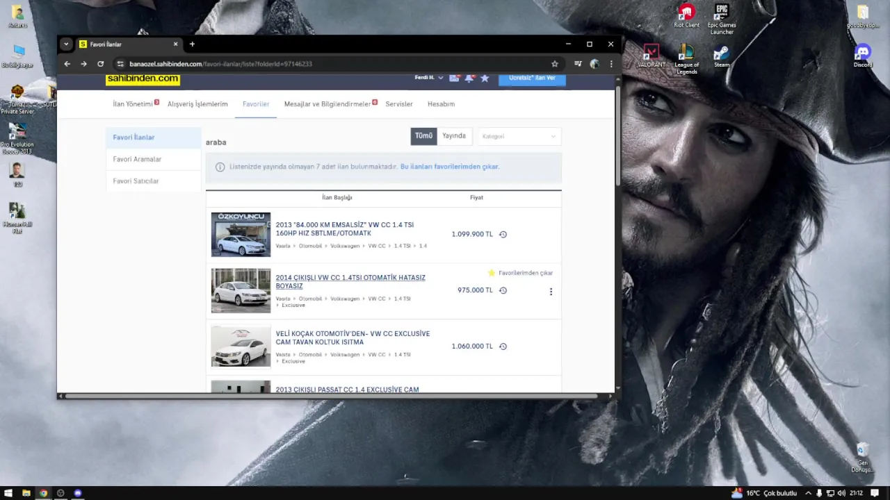Screen dimensions: 890x500
Task: Click the horizontal scrollbar at window bottom
Action: pos(330,397)
